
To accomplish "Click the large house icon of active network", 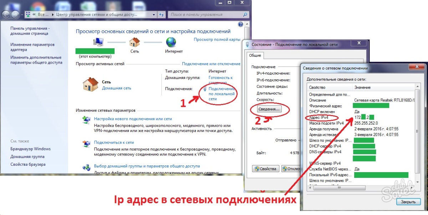I will (x=90, y=85).
